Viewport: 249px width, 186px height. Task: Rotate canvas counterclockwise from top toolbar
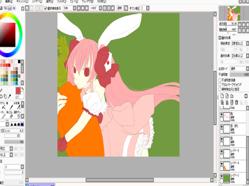tap(105, 8)
